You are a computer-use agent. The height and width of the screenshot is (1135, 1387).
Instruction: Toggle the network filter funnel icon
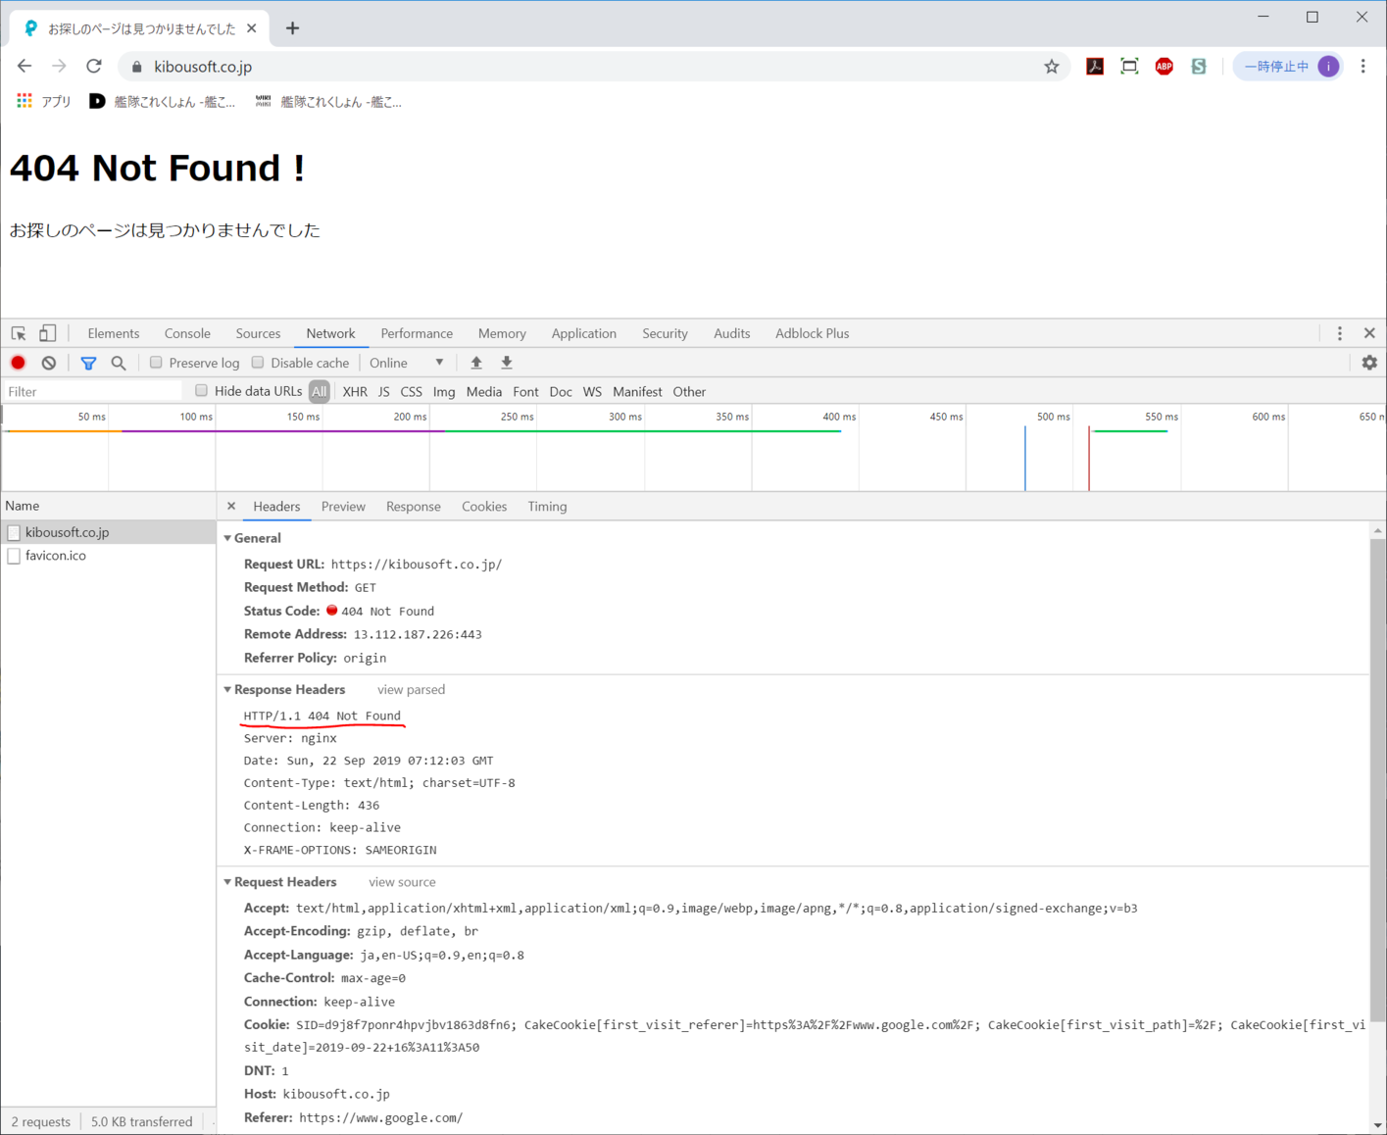[88, 363]
